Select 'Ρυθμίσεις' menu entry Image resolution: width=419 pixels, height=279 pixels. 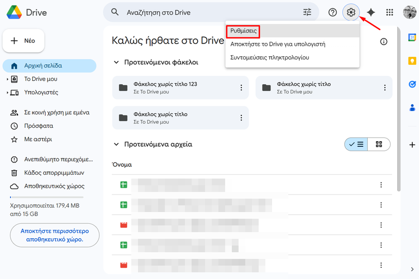click(x=292, y=31)
